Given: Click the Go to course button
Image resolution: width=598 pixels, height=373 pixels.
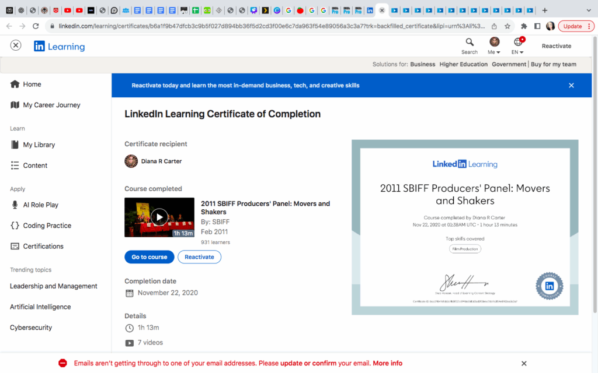Looking at the screenshot, I should tap(149, 257).
